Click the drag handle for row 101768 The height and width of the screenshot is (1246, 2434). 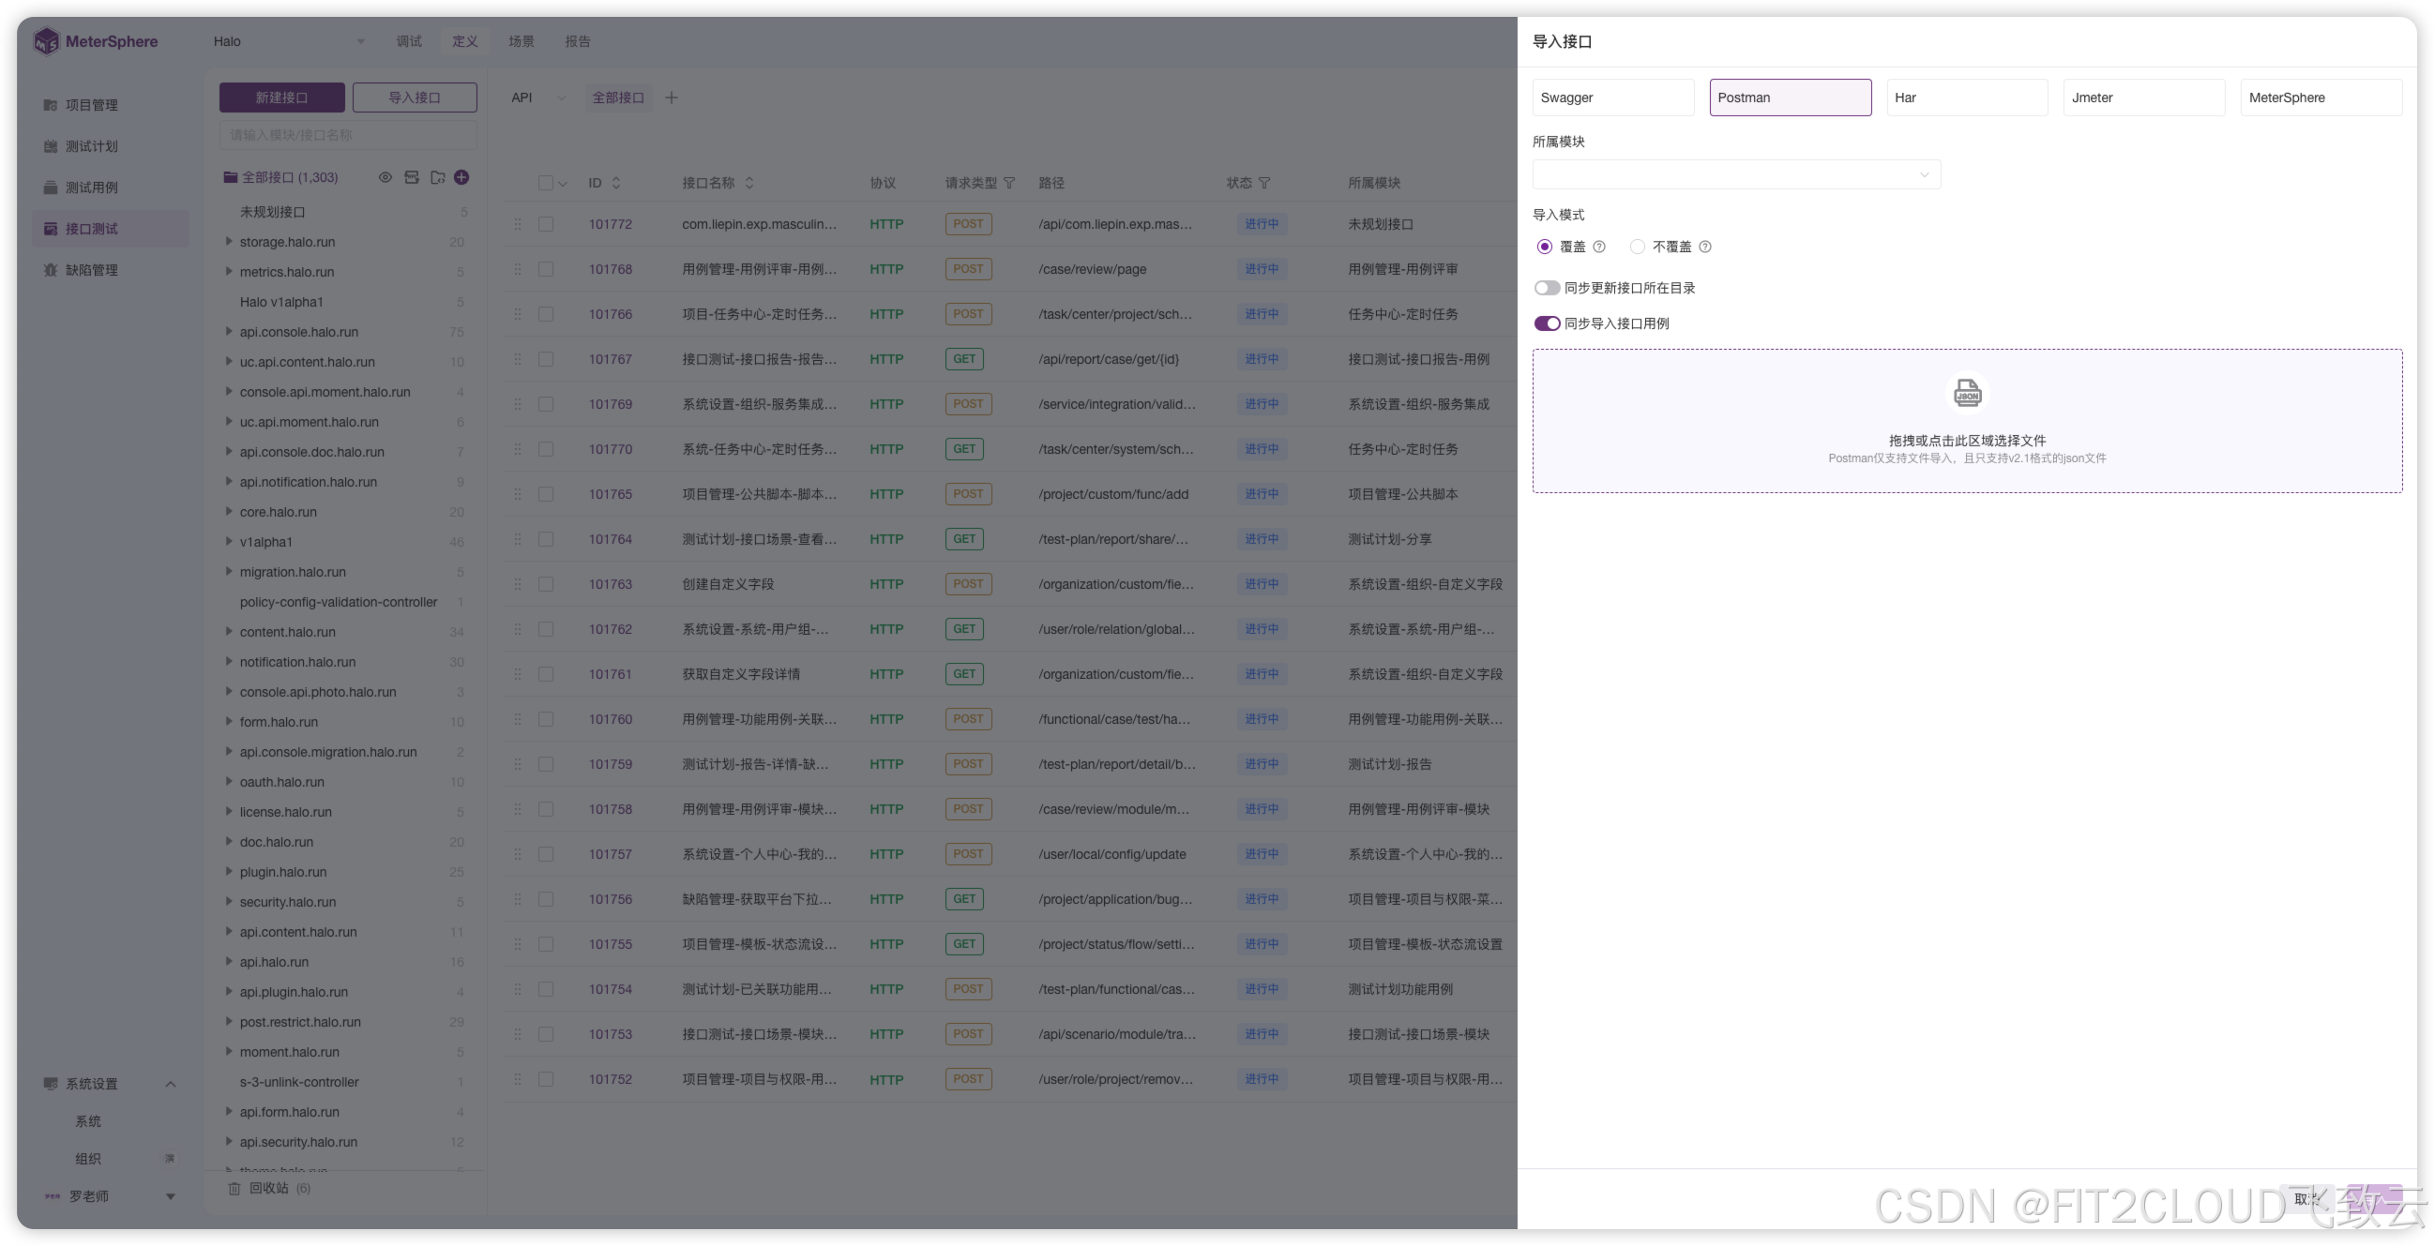point(518,269)
